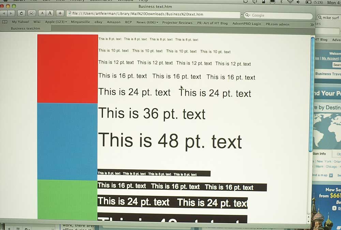Go forward with the Safari forward arrow
This screenshot has width=341, height=230.
click(x=11, y=13)
